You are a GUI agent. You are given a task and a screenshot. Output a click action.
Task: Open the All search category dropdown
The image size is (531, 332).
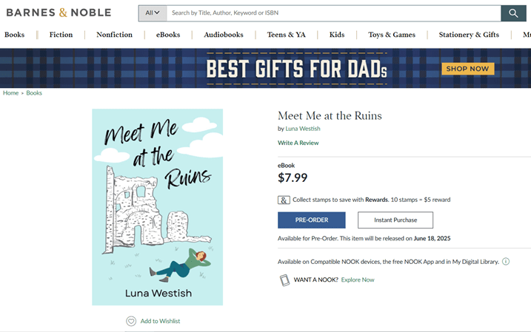[x=153, y=13]
